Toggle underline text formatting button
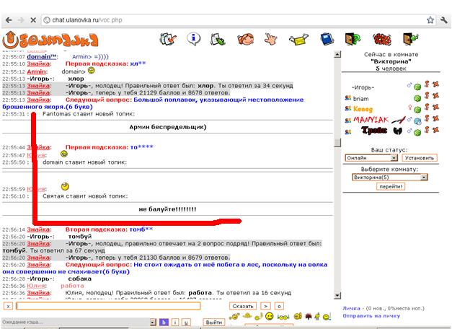The image size is (452, 329). (x=185, y=322)
